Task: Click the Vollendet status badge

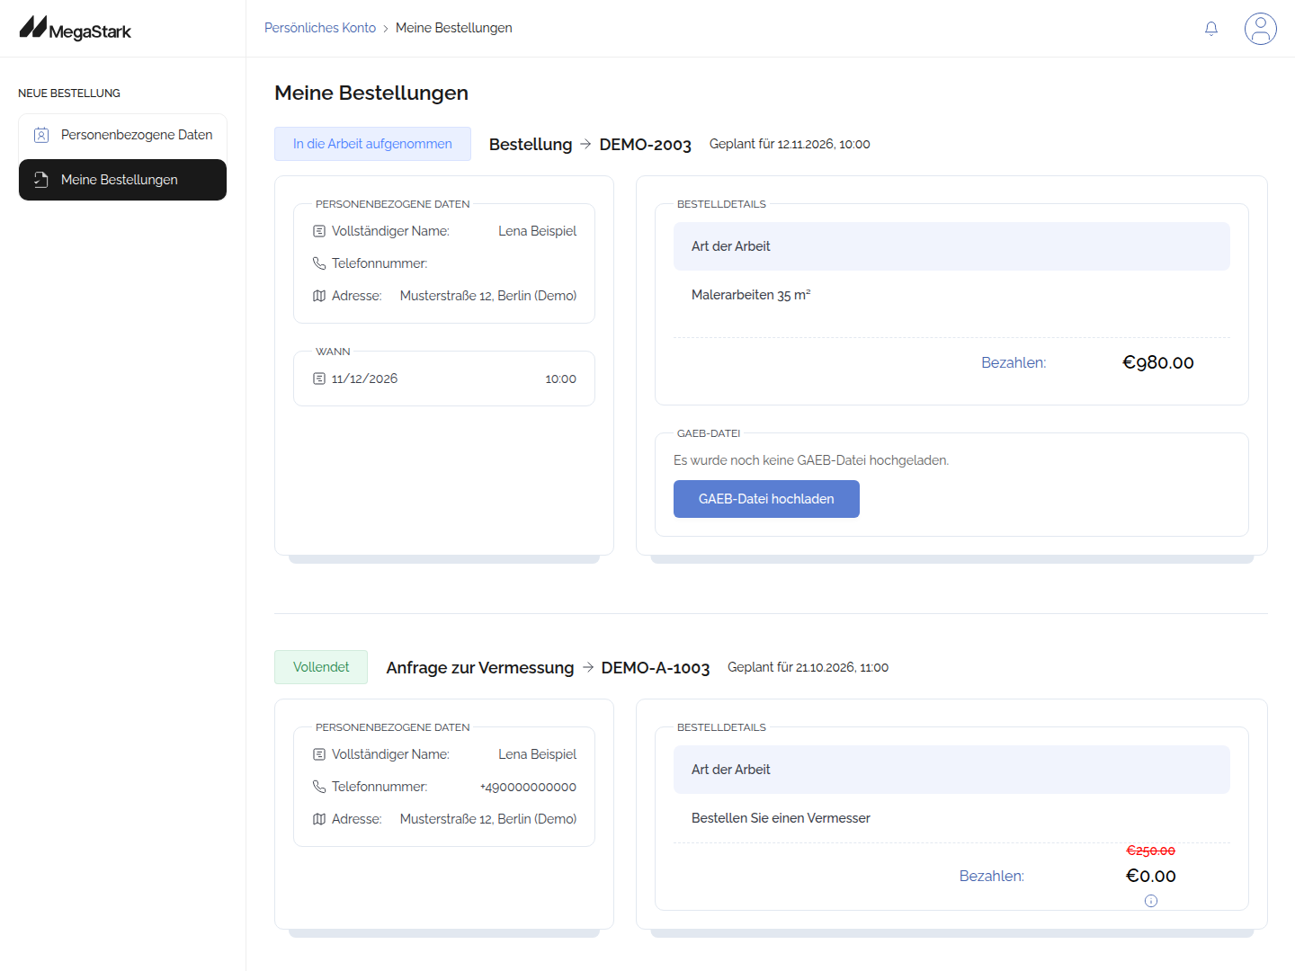Action: click(321, 667)
